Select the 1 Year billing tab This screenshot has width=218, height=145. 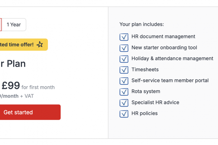coord(14,25)
